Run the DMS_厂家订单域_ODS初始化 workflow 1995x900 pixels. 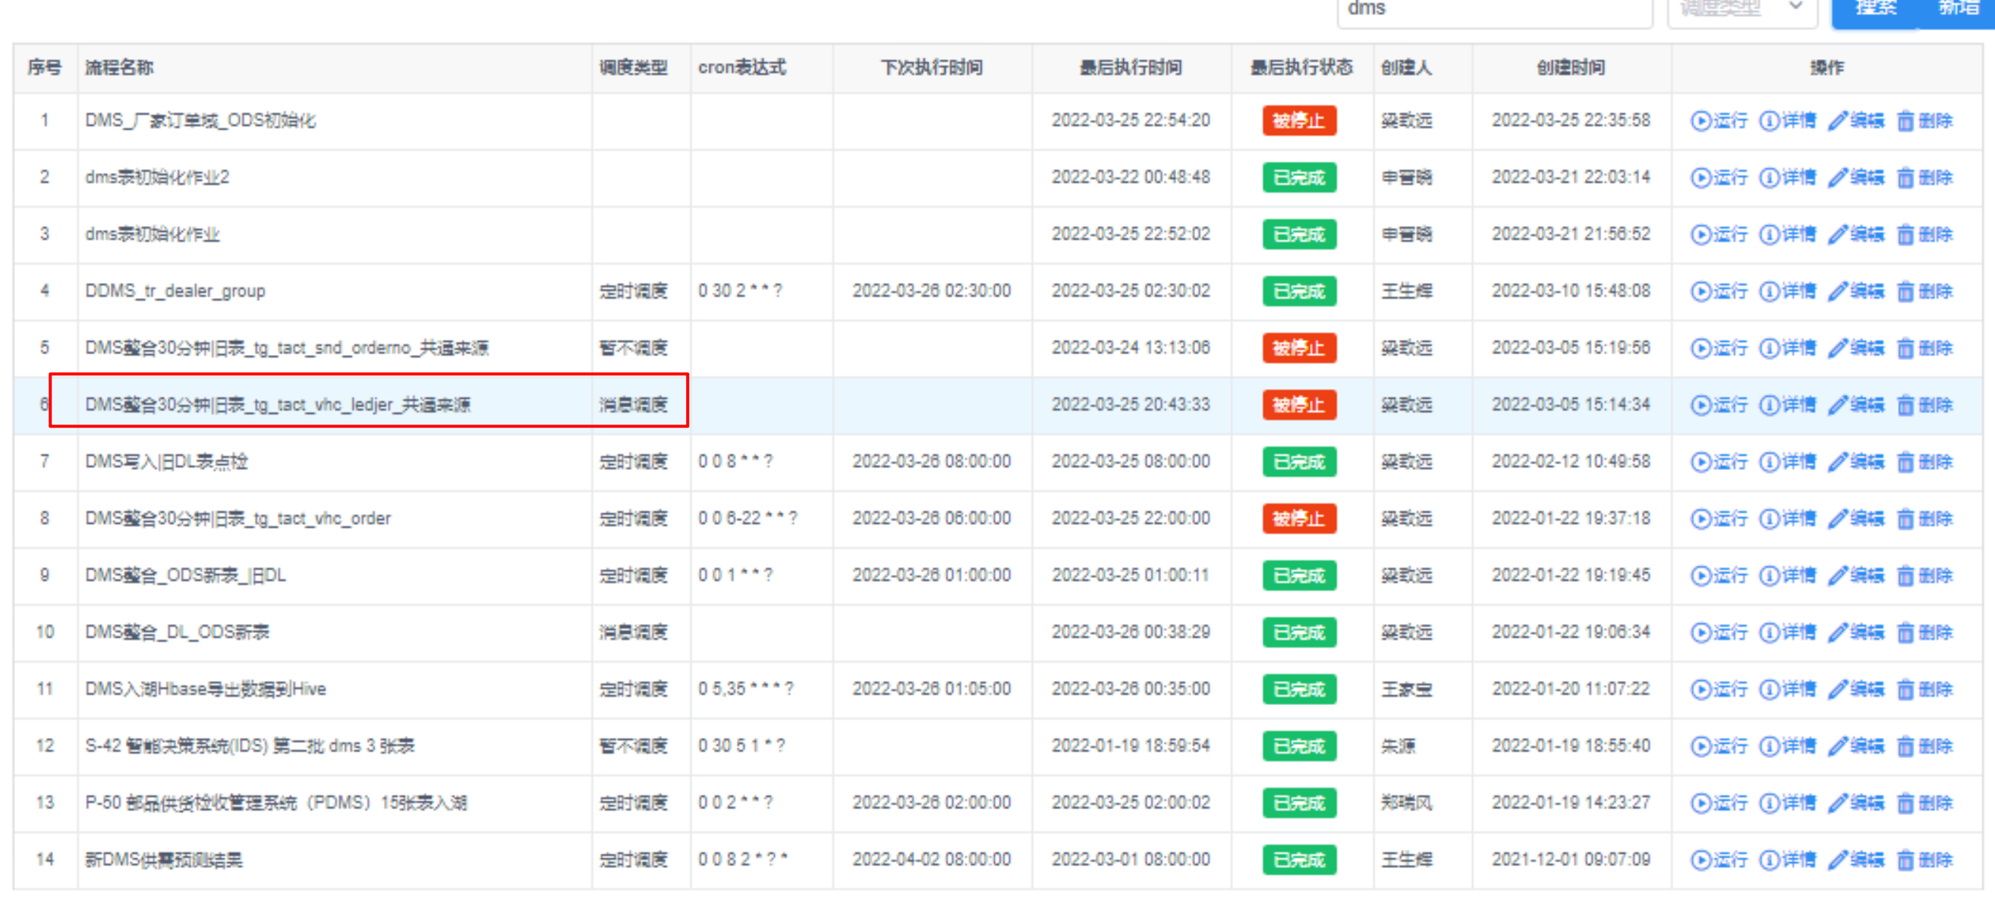(1720, 121)
